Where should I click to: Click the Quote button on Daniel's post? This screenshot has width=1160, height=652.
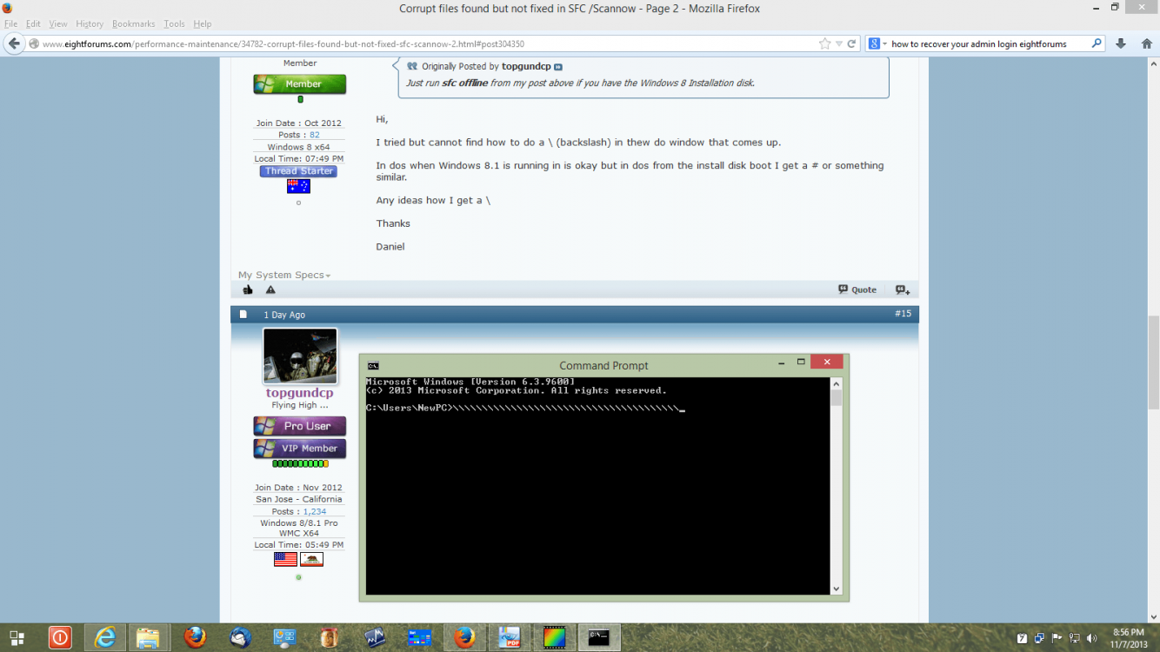point(857,289)
